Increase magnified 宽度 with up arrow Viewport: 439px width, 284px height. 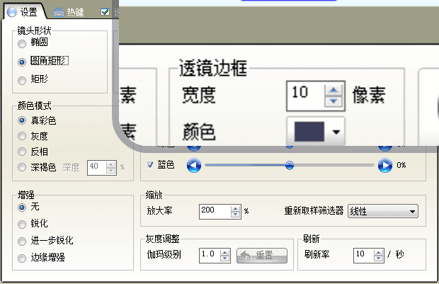point(333,90)
